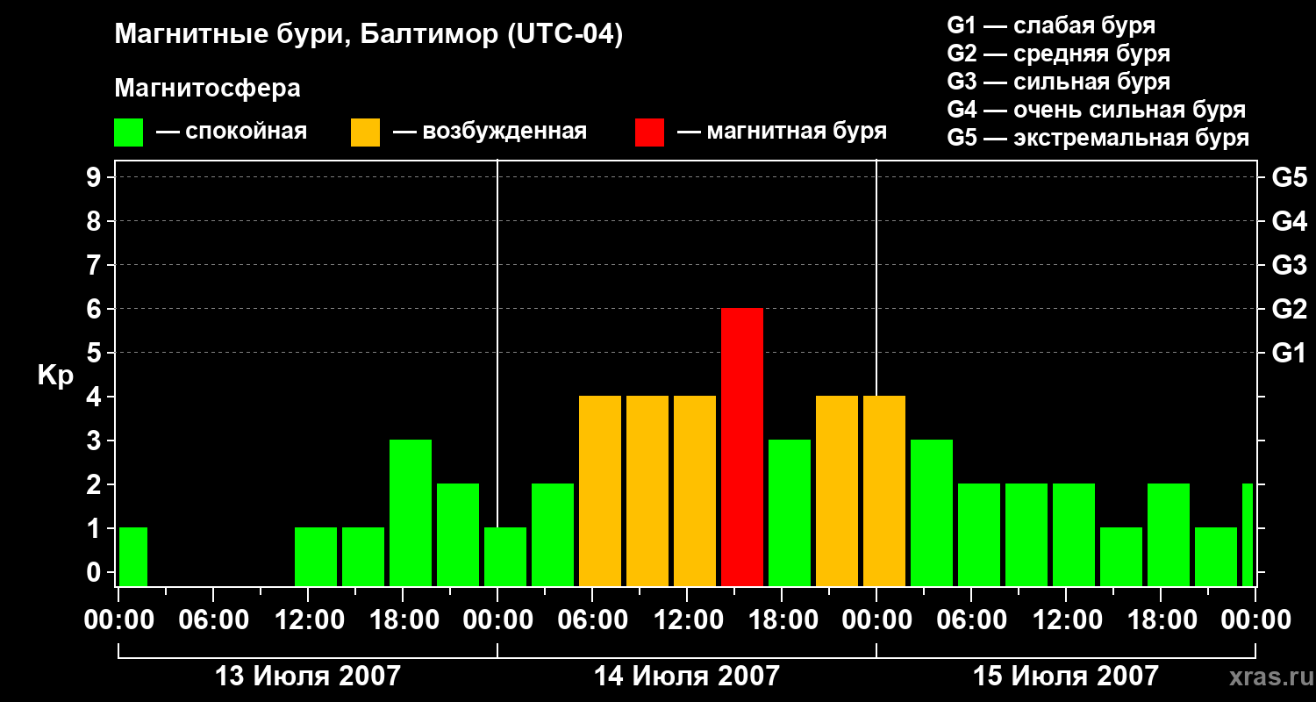
Task: Click the 'Магнитосфера' heading
Action: 207,89
